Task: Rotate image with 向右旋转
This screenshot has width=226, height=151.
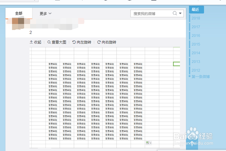Action: 107,42
